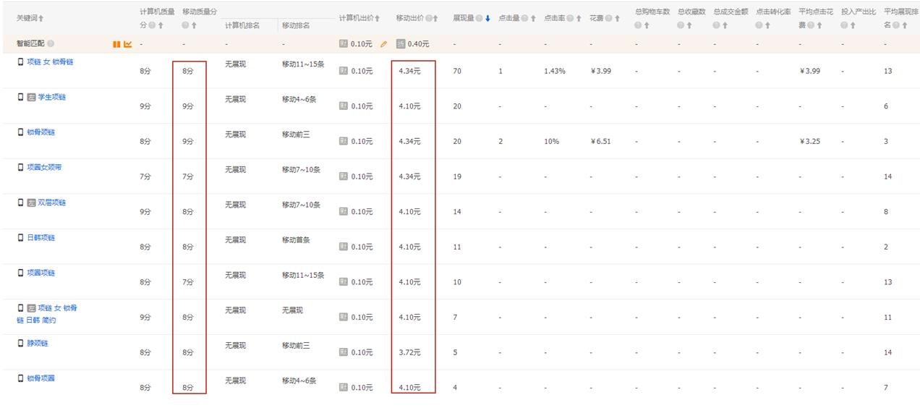
Task: Edit the 智能匹配 computer bid with the pencil
Action: click(383, 44)
